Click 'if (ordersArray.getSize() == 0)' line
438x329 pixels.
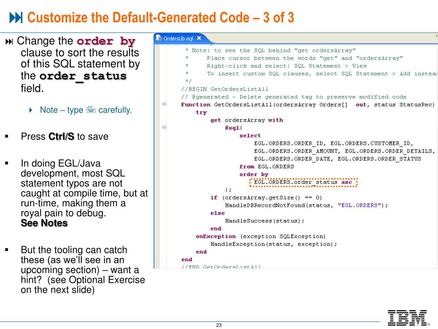pos(266,198)
